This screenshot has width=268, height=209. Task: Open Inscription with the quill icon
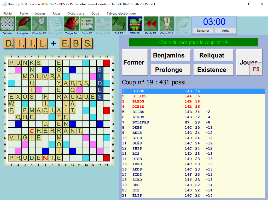[23, 24]
